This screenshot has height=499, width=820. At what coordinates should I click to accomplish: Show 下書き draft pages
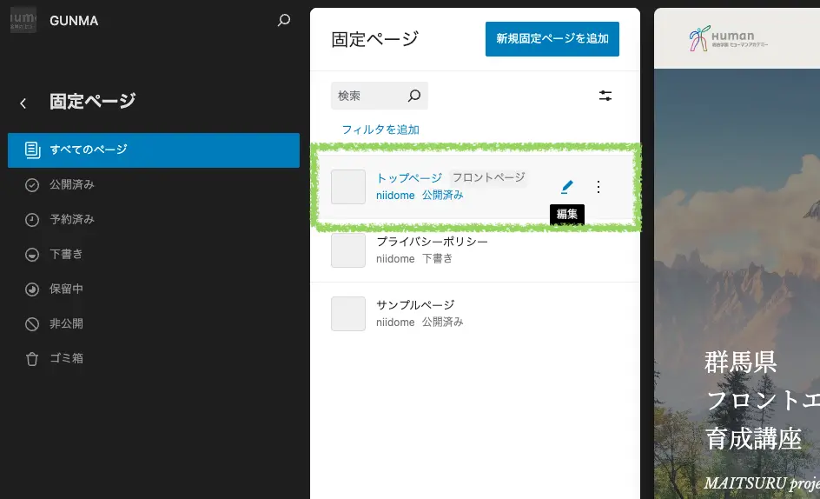pyautogui.click(x=66, y=254)
